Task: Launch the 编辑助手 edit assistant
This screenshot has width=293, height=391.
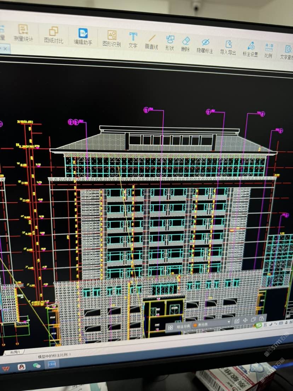Action: pyautogui.click(x=83, y=36)
